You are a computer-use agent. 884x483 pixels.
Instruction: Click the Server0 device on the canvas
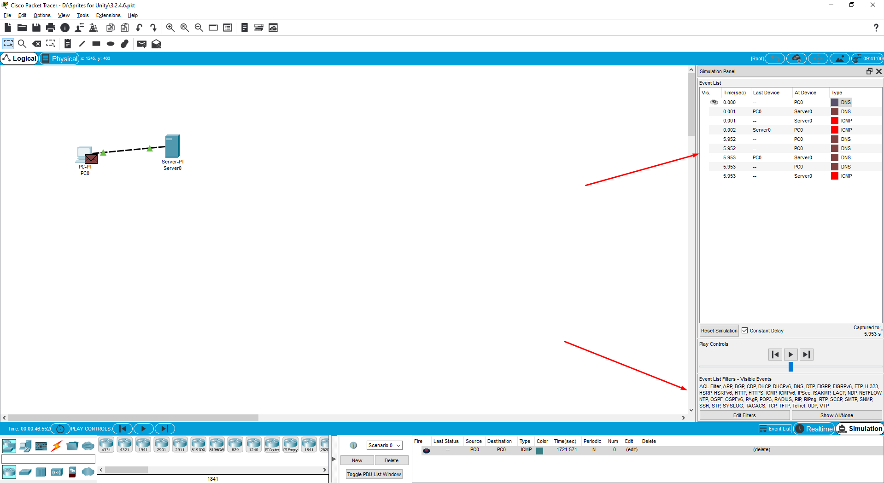(172, 147)
